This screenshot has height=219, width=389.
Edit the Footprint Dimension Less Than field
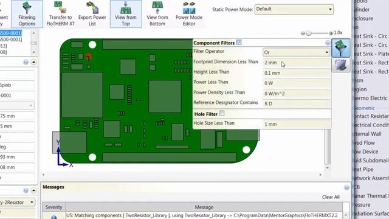pyautogui.click(x=296, y=63)
